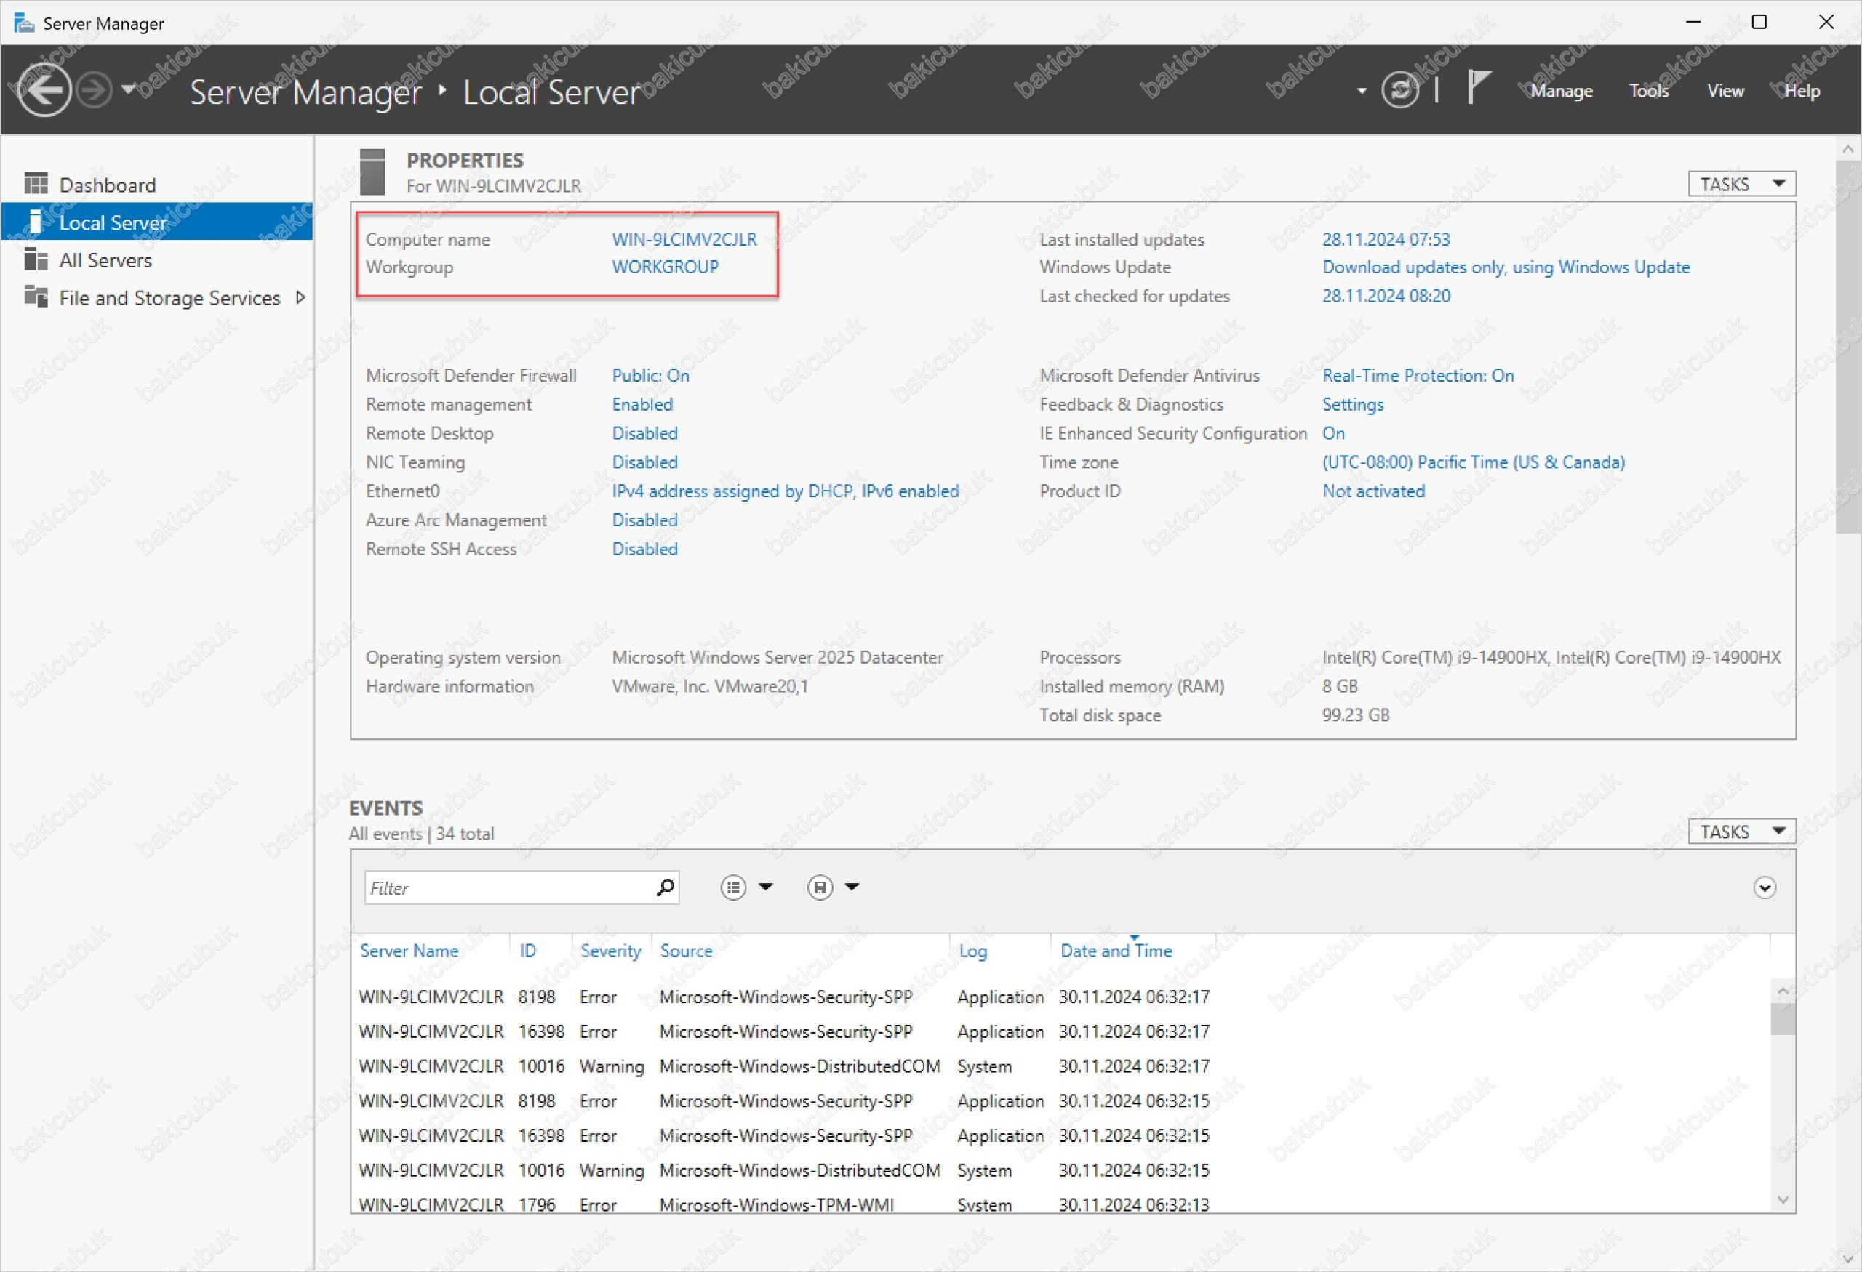
Task: Sort events by ID column
Action: coord(527,950)
